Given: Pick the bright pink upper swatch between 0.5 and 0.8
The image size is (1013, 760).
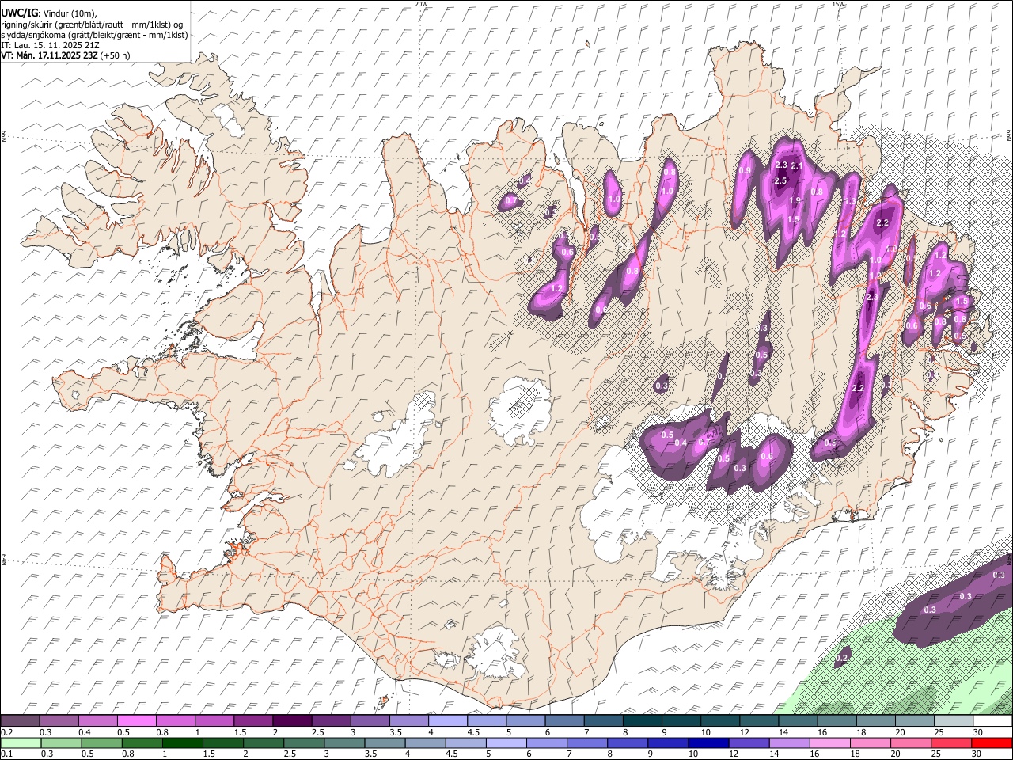Looking at the screenshot, I should pyautogui.click(x=136, y=721).
